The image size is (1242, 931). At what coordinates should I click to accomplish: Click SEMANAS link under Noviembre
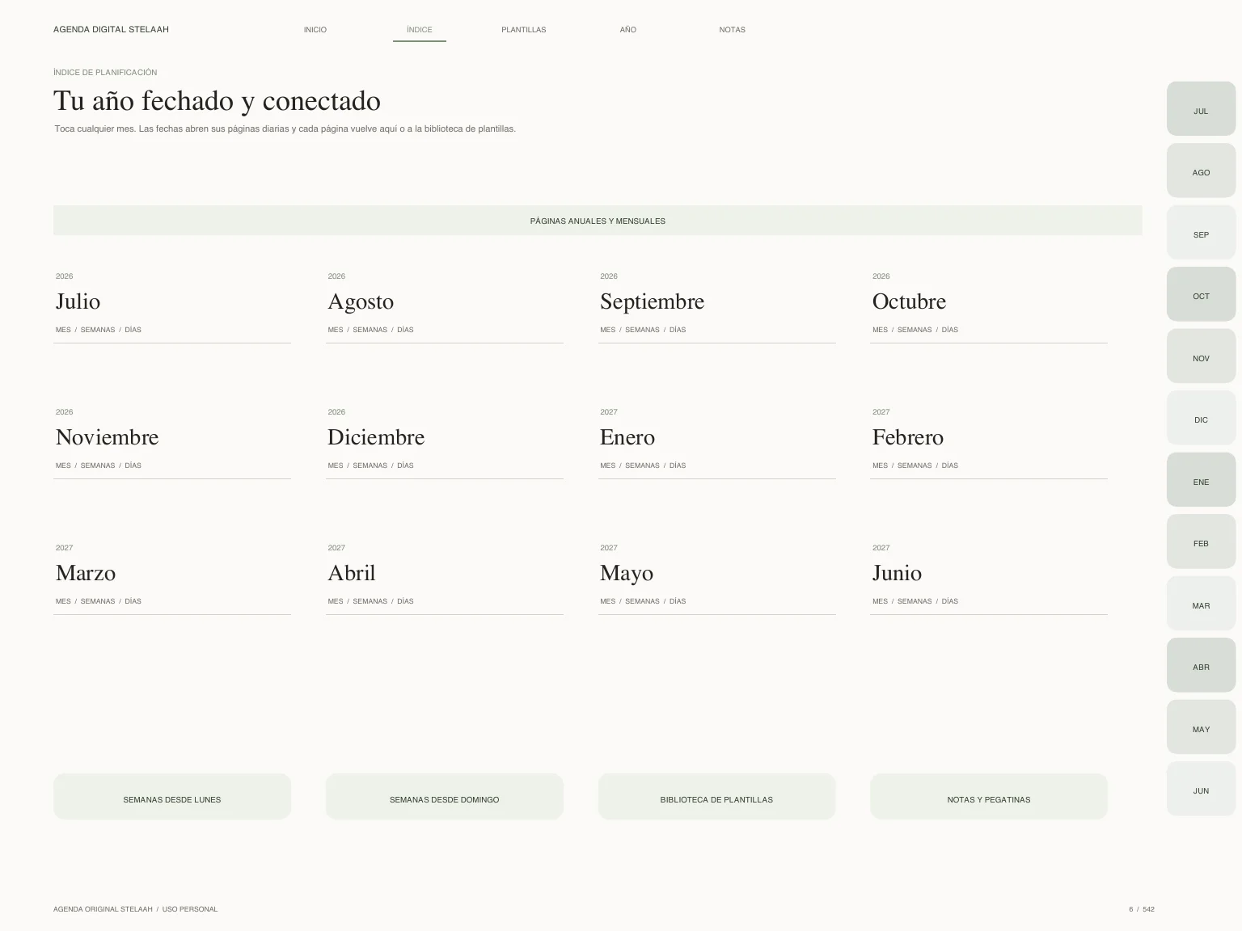(98, 465)
